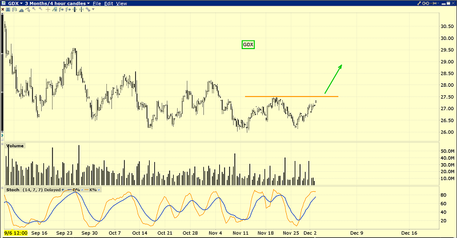This screenshot has width=457, height=238.
Task: Click the expand bar spacing icon
Action: click(75, 9)
